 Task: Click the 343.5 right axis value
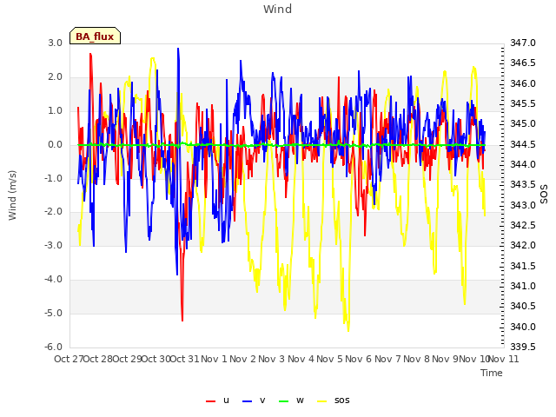(x=523, y=185)
